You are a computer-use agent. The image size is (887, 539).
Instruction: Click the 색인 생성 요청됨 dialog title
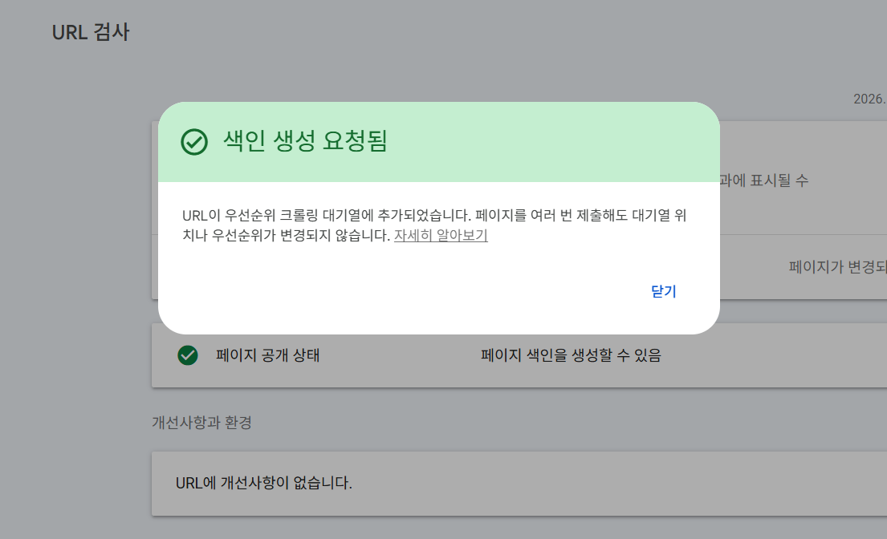tap(305, 141)
